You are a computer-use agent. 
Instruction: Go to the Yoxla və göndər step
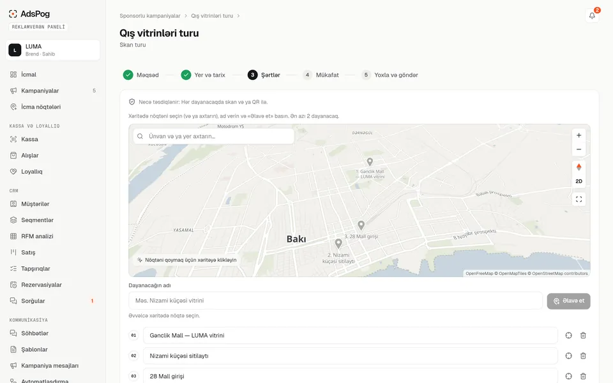tap(390, 75)
